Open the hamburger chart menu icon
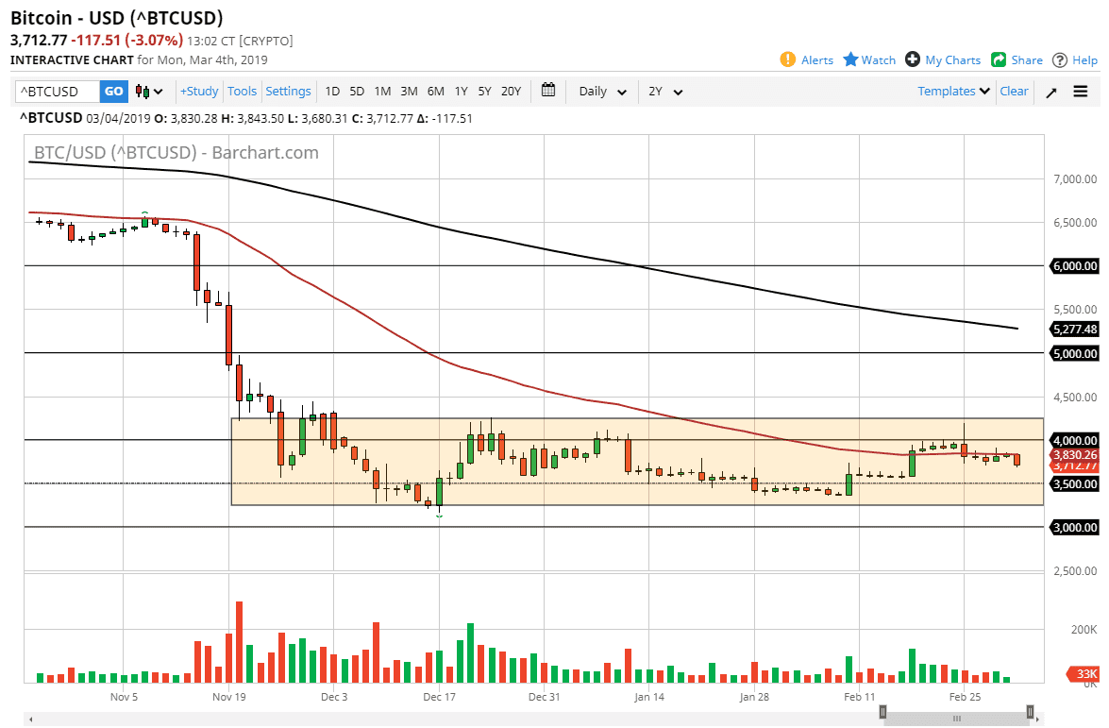 tap(1080, 91)
